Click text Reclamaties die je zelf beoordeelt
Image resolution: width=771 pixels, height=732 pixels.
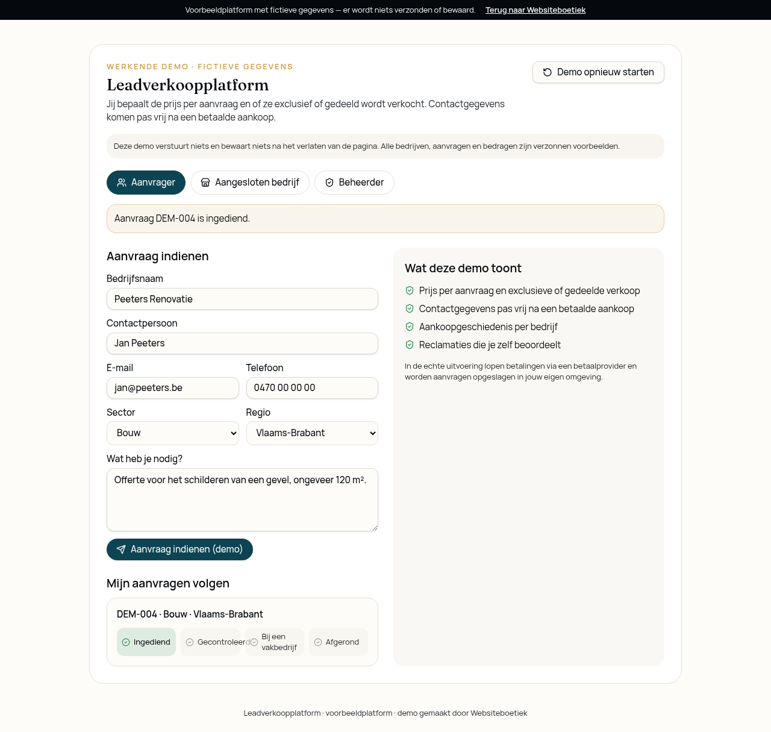tap(490, 345)
